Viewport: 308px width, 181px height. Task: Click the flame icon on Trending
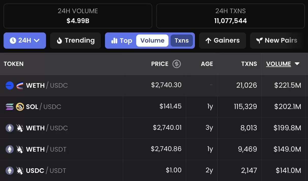[59, 41]
